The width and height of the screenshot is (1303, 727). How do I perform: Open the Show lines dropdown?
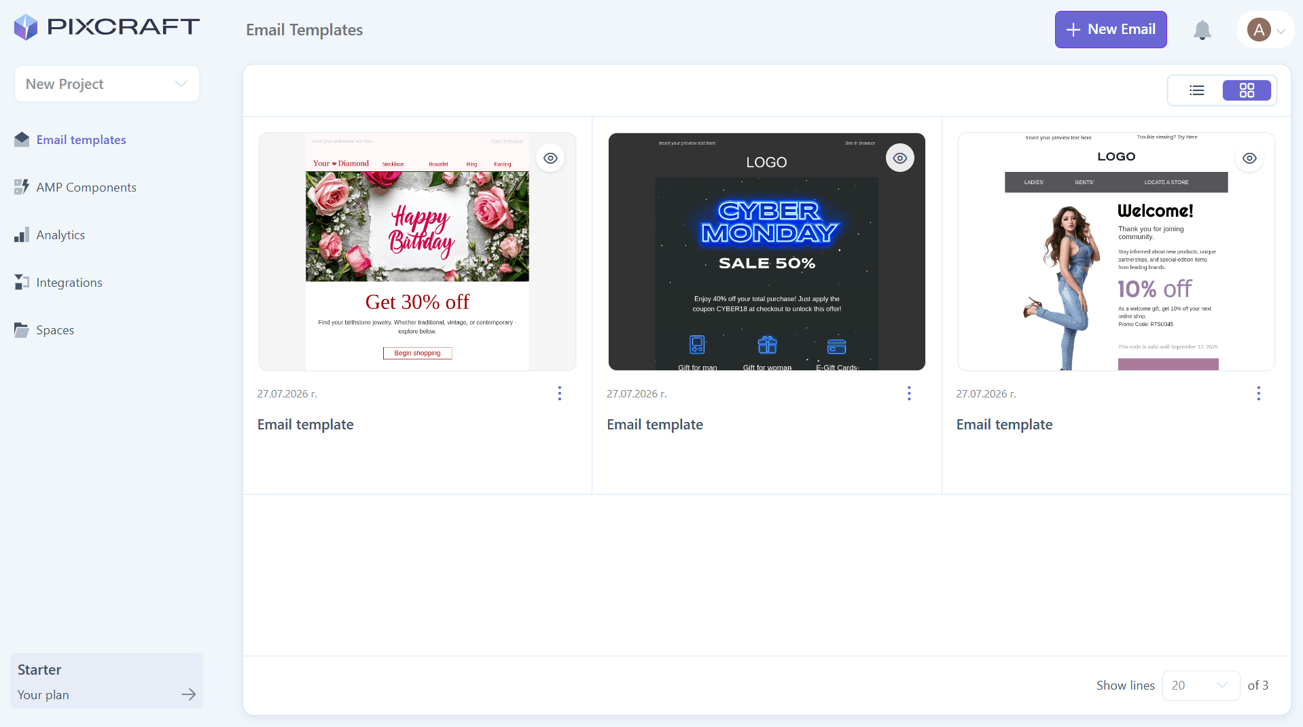click(1200, 686)
